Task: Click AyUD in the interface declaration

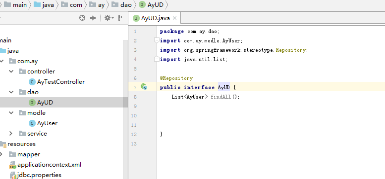Action: (223, 87)
